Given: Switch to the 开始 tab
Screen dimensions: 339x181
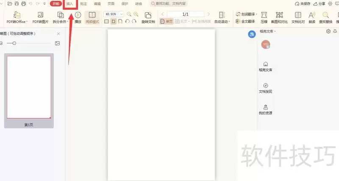Looking at the screenshot, I should coord(56,4).
